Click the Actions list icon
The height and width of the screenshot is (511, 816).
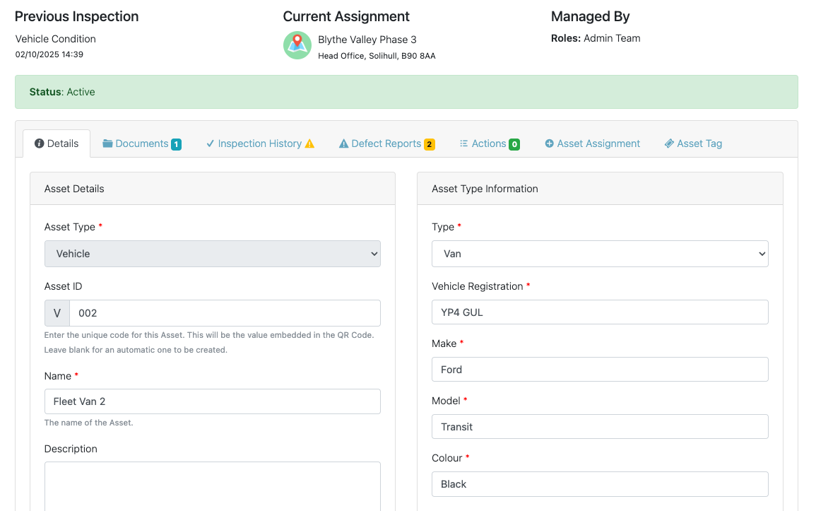464,143
